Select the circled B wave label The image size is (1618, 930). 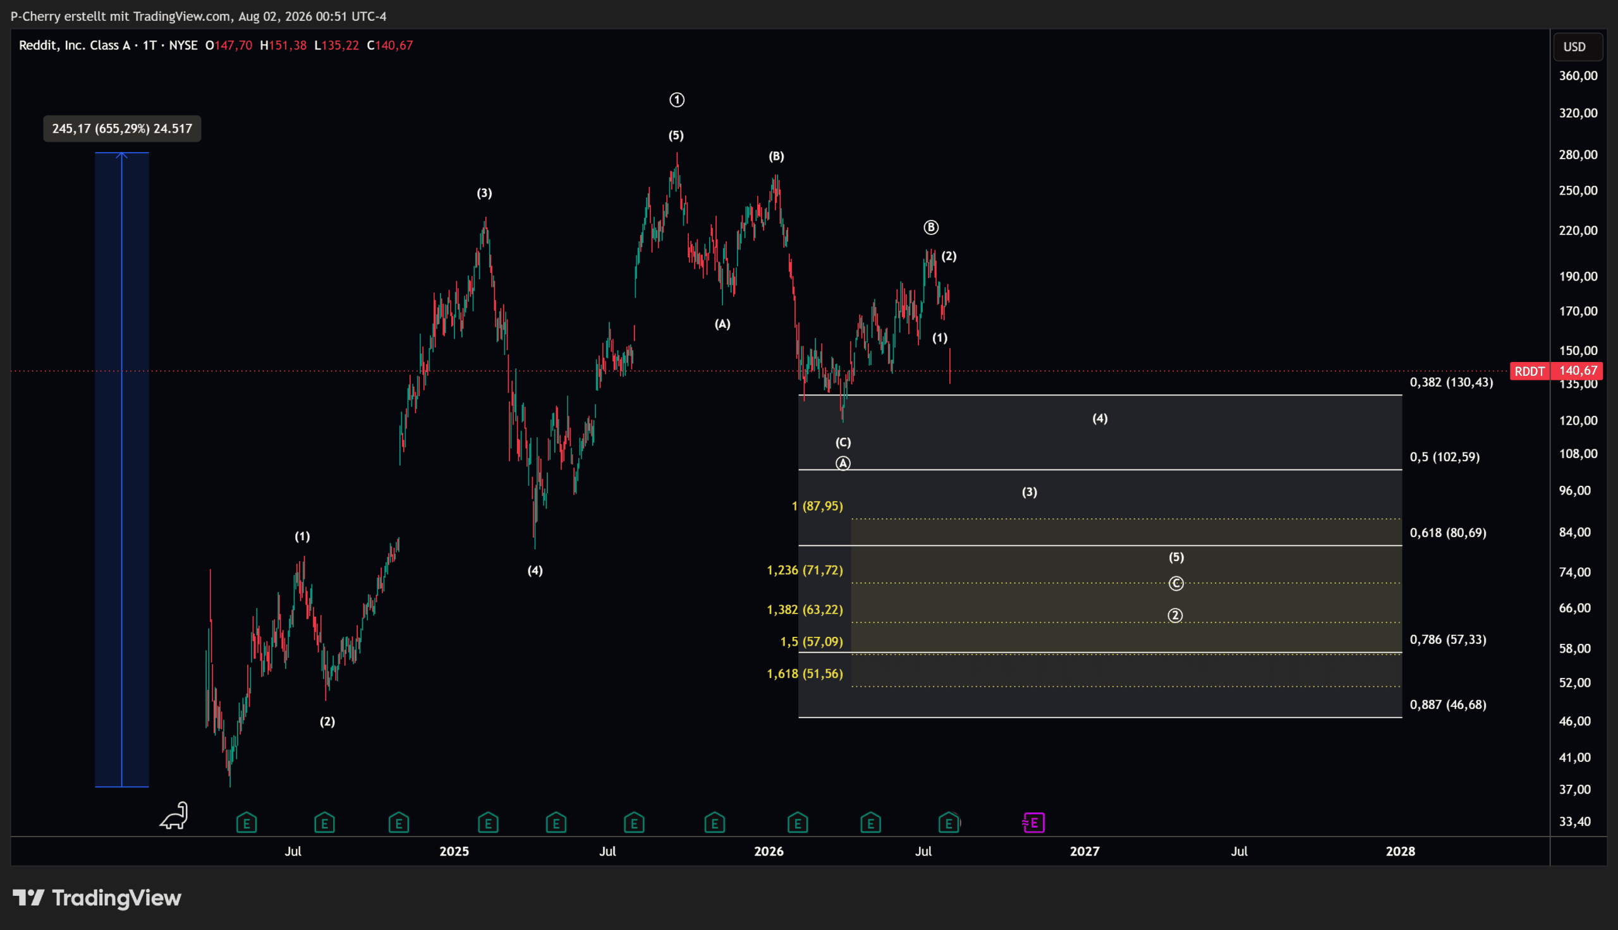[x=931, y=227]
